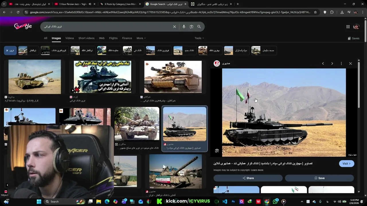This screenshot has height=206, width=367.
Task: Share the previewed tank image
Action: 248,178
